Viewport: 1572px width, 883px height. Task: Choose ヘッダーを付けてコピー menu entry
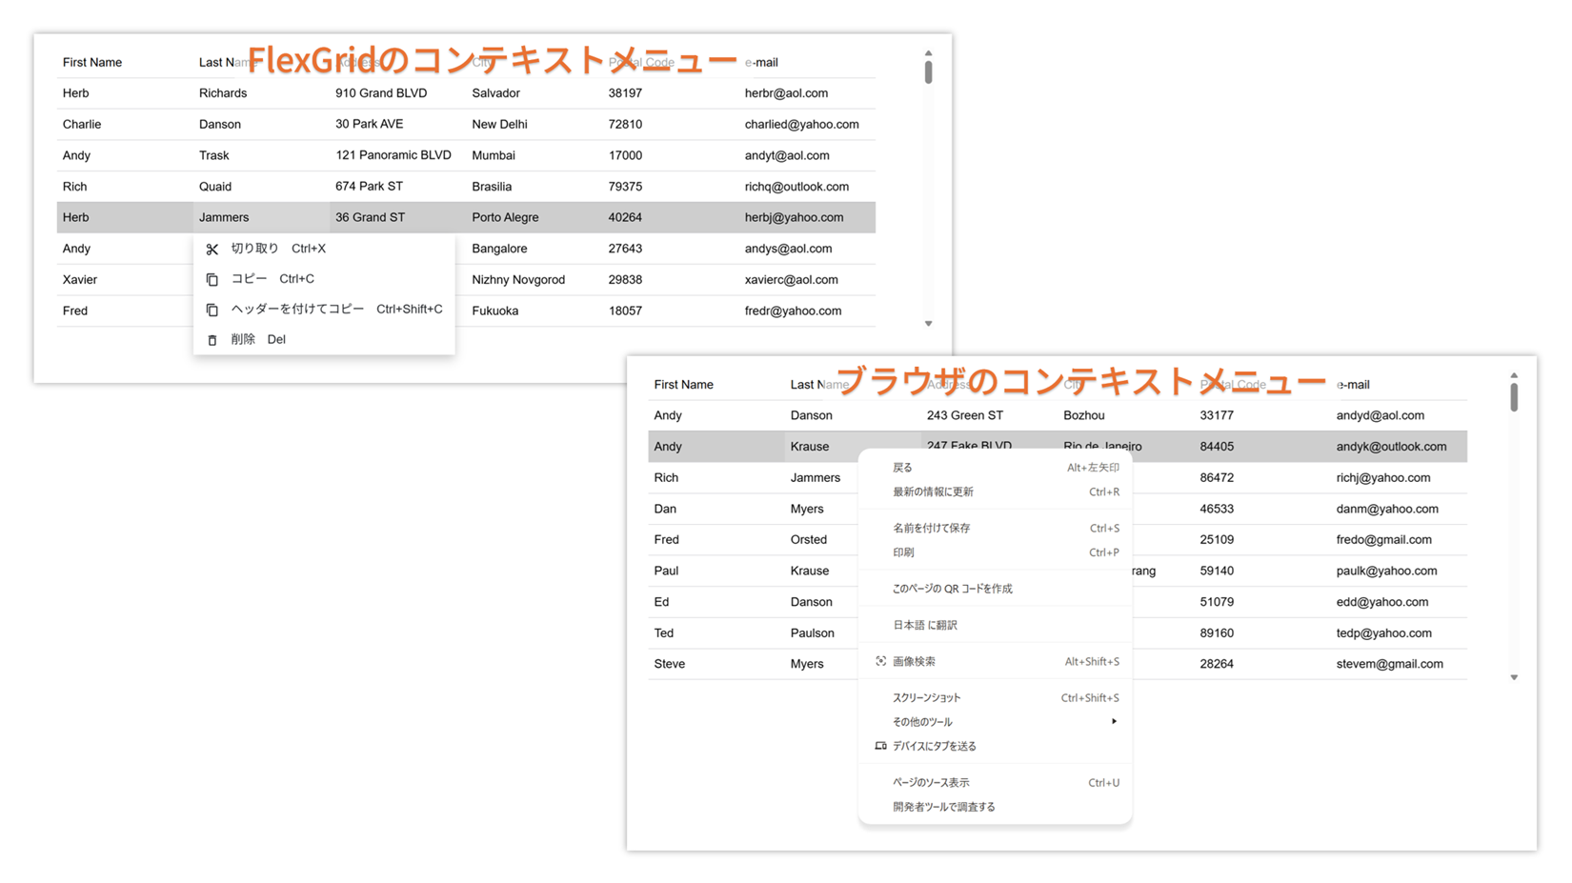324,310
